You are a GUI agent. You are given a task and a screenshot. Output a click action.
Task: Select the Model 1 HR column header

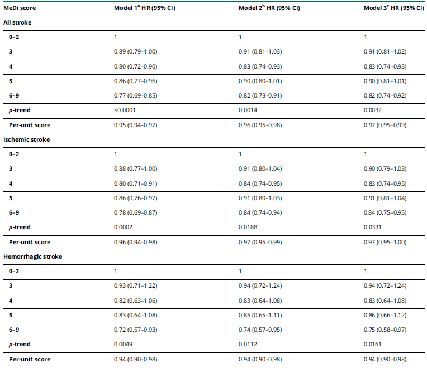click(x=147, y=8)
